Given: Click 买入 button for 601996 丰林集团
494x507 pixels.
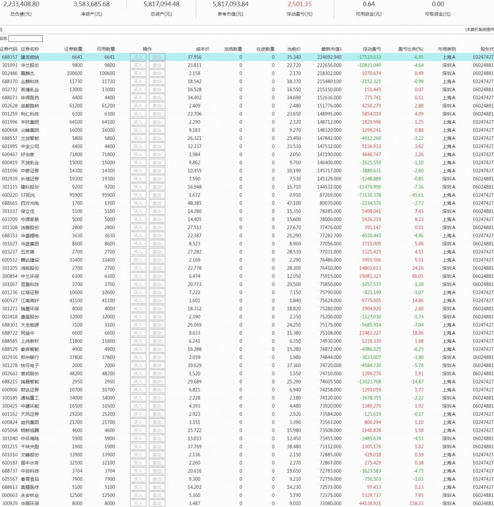Looking at the screenshot, I should pos(138,122).
